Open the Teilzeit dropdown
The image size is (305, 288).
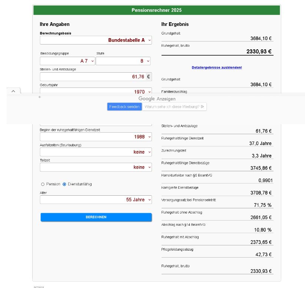coord(96,167)
